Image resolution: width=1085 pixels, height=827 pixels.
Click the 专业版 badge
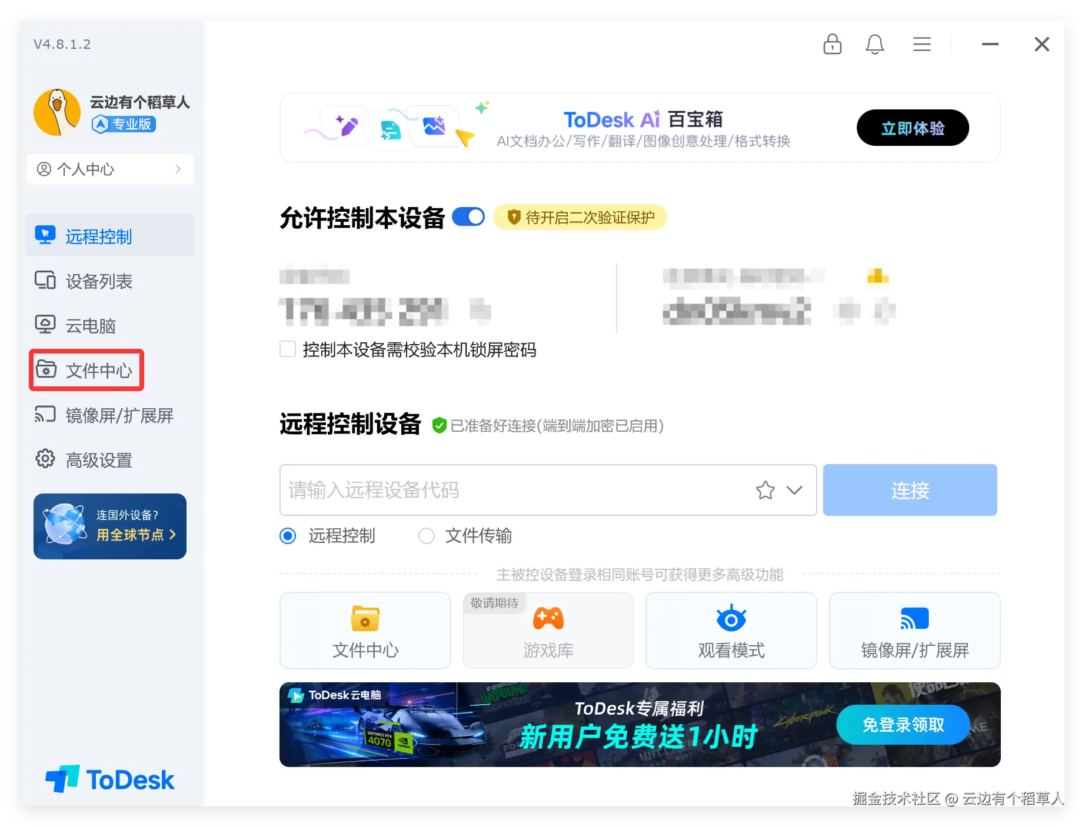[x=124, y=124]
